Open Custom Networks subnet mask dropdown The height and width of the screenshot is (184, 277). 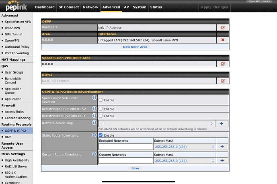click(184, 161)
